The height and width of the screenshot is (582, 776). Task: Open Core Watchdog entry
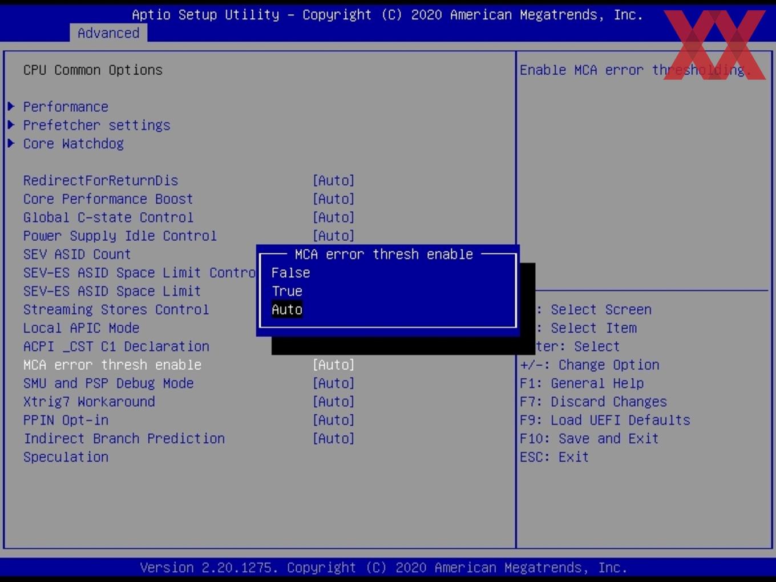[73, 144]
